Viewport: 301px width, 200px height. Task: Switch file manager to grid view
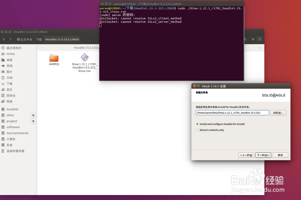click(260, 39)
